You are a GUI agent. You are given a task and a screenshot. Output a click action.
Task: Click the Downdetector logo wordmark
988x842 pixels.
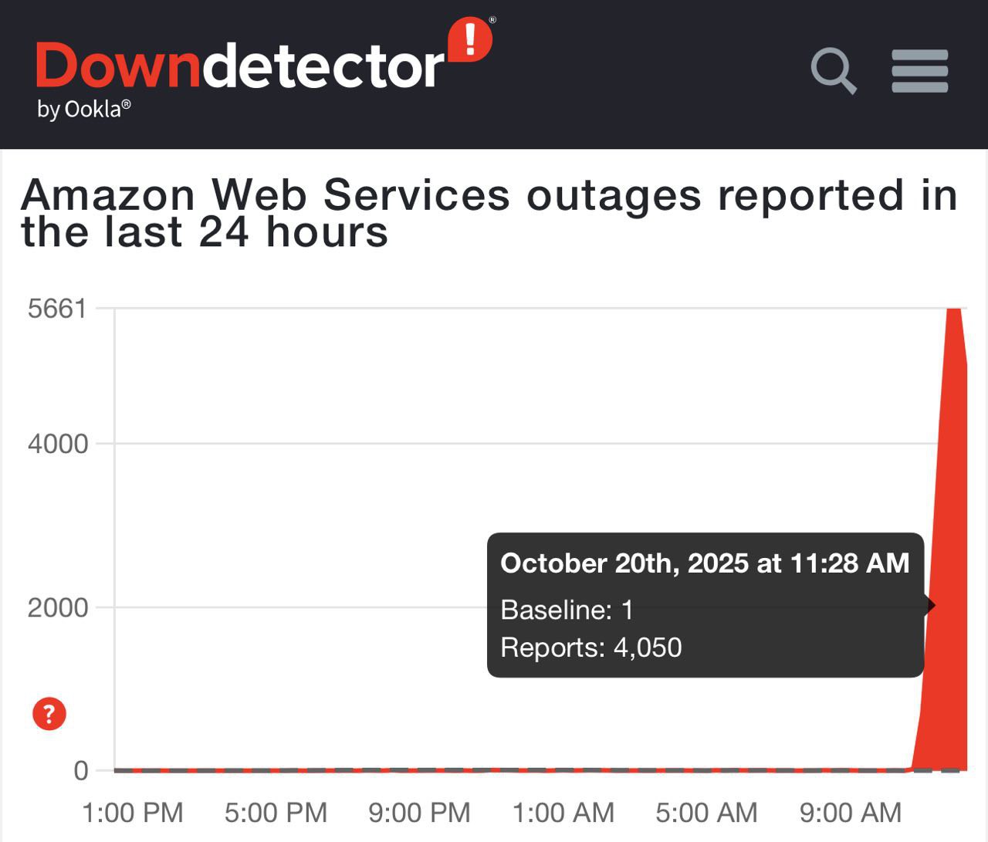point(239,67)
